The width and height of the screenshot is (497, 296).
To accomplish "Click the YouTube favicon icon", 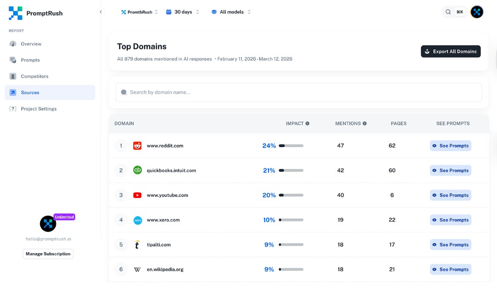I will click(137, 195).
